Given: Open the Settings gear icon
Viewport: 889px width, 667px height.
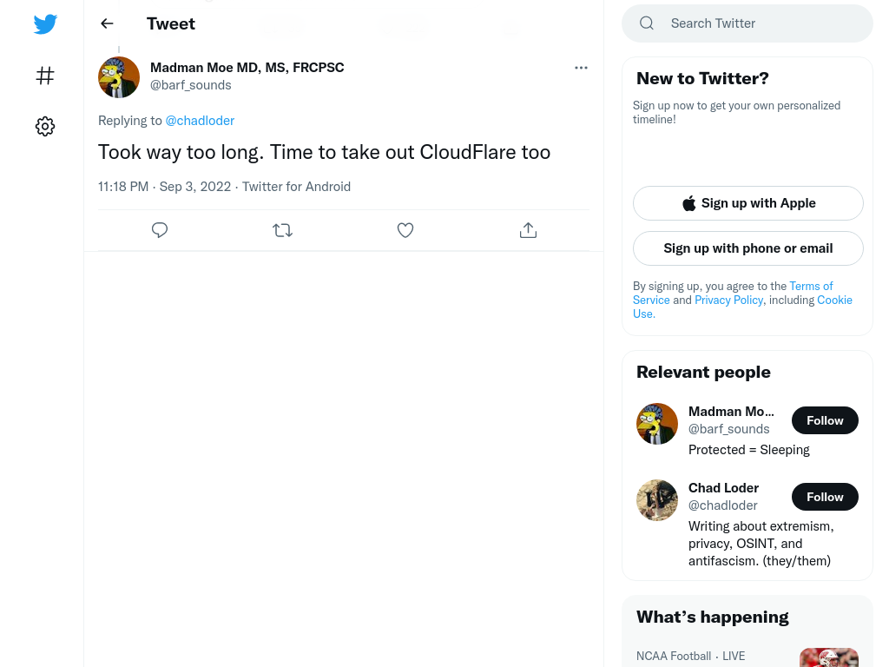Looking at the screenshot, I should pyautogui.click(x=45, y=126).
